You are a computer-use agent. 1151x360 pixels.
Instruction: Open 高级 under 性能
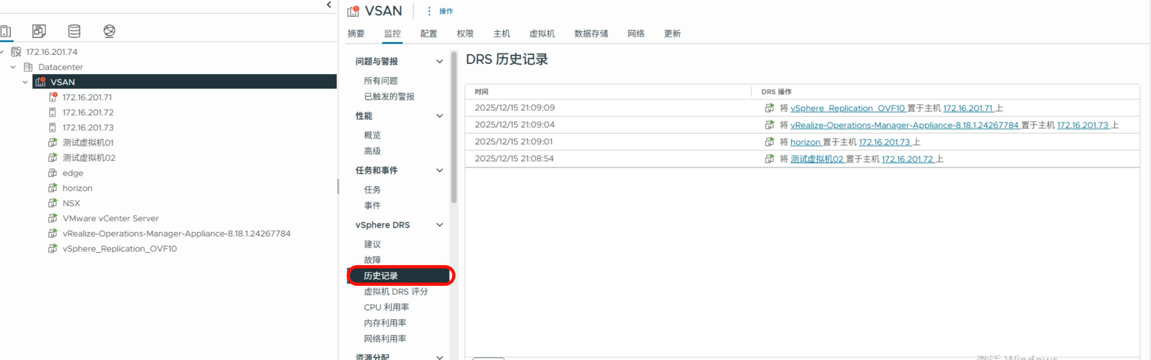(x=372, y=151)
